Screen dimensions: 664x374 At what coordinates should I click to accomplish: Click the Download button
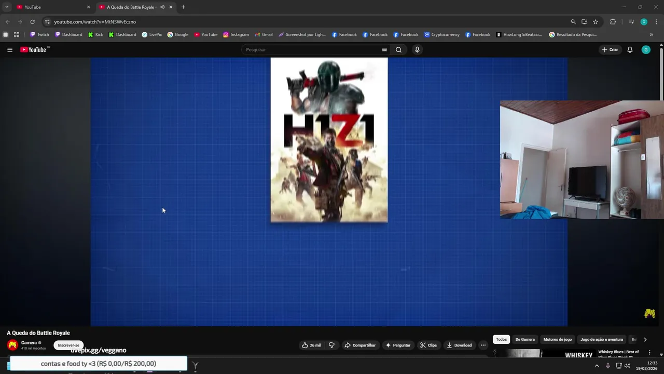pos(460,345)
